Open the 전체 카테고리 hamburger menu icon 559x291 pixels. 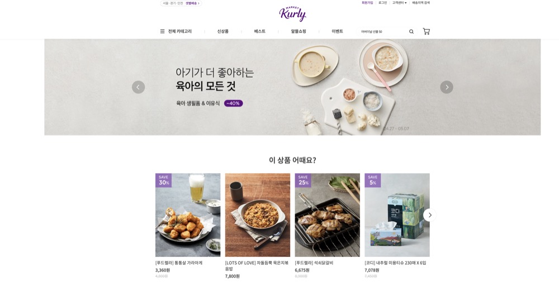[162, 31]
